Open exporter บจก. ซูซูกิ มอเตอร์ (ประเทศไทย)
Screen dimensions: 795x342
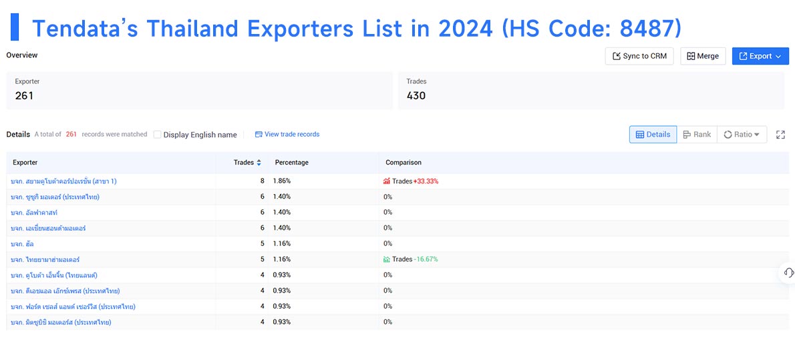point(55,197)
